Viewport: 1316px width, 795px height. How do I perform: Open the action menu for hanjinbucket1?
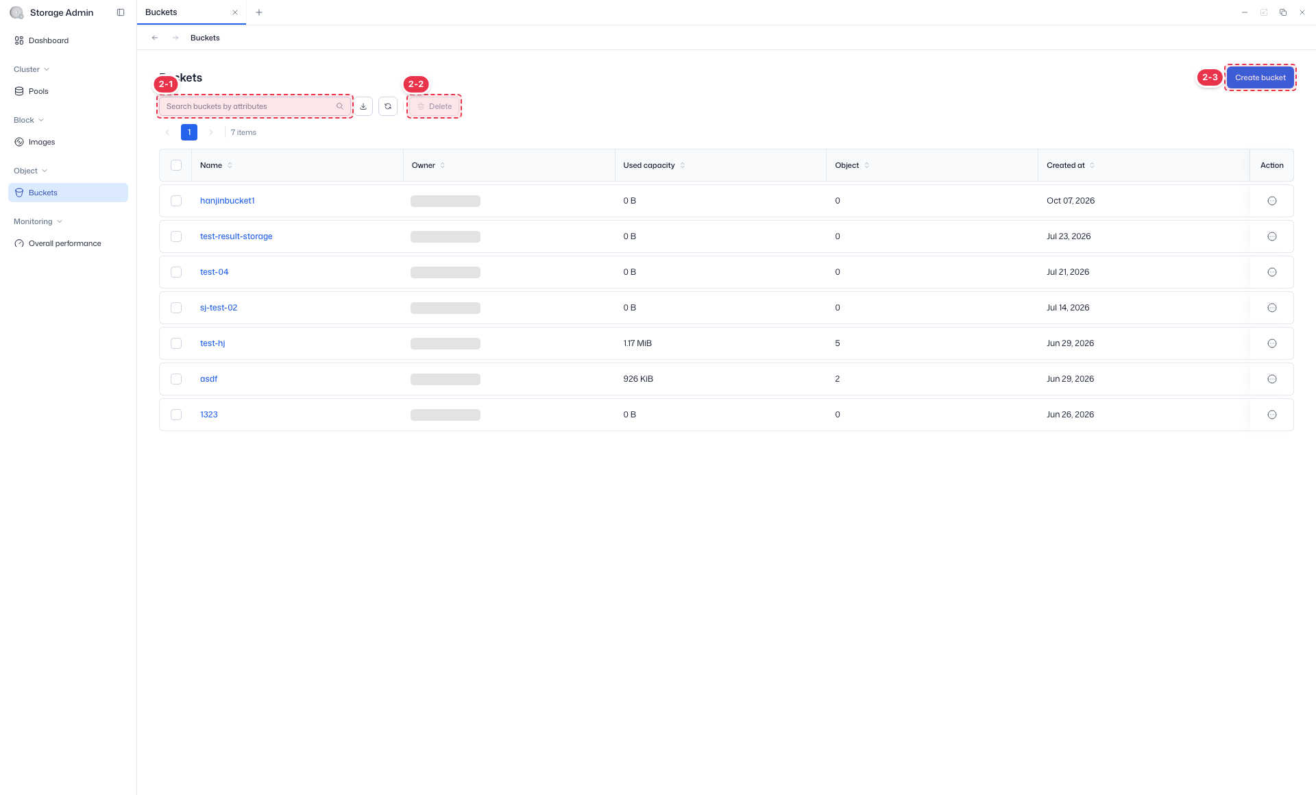click(1272, 201)
